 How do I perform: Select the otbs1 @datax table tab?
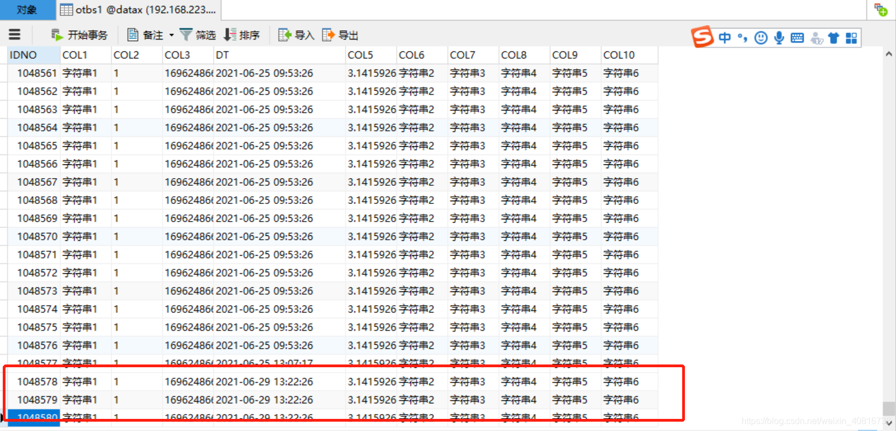pos(139,9)
